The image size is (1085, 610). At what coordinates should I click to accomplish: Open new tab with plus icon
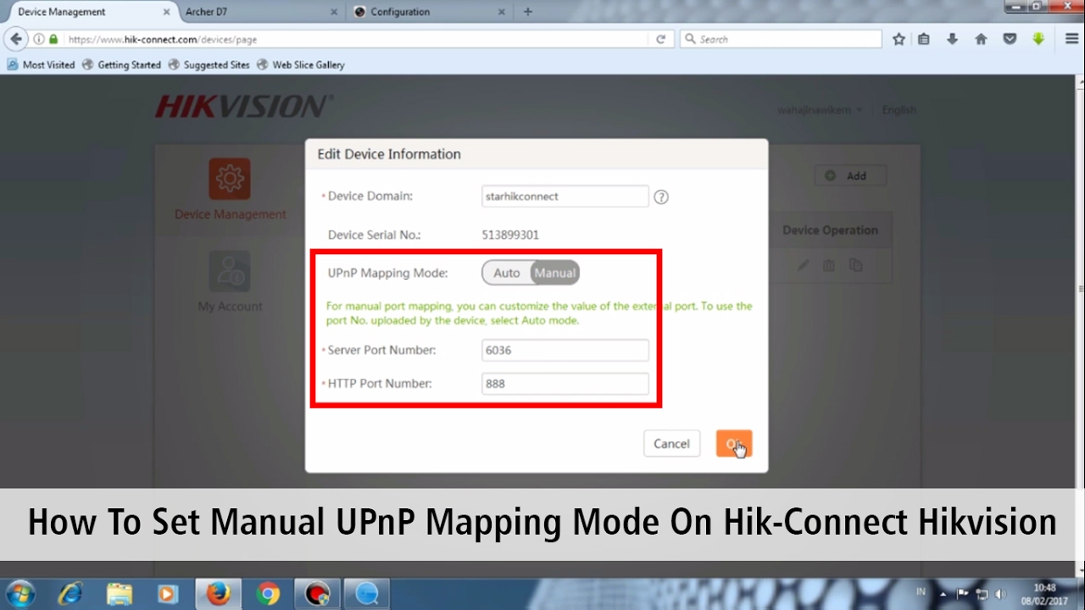click(528, 12)
